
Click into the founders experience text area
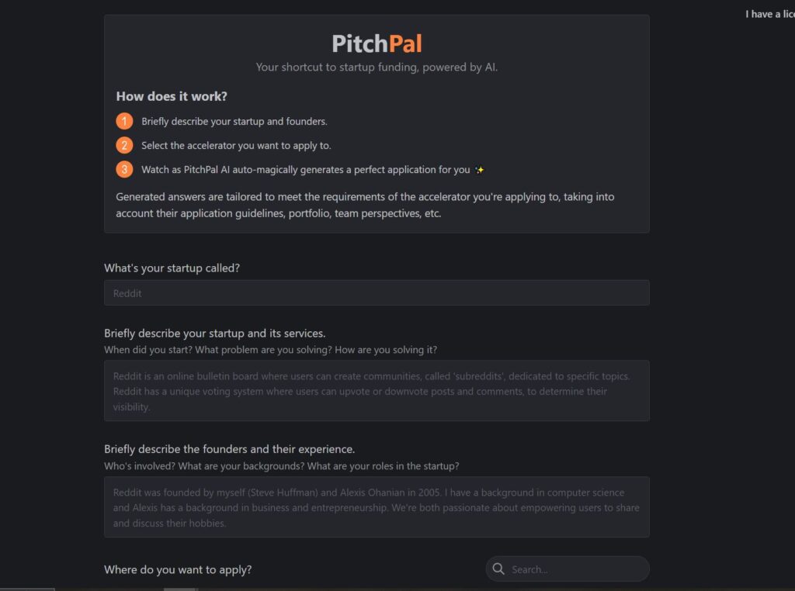pyautogui.click(x=377, y=507)
